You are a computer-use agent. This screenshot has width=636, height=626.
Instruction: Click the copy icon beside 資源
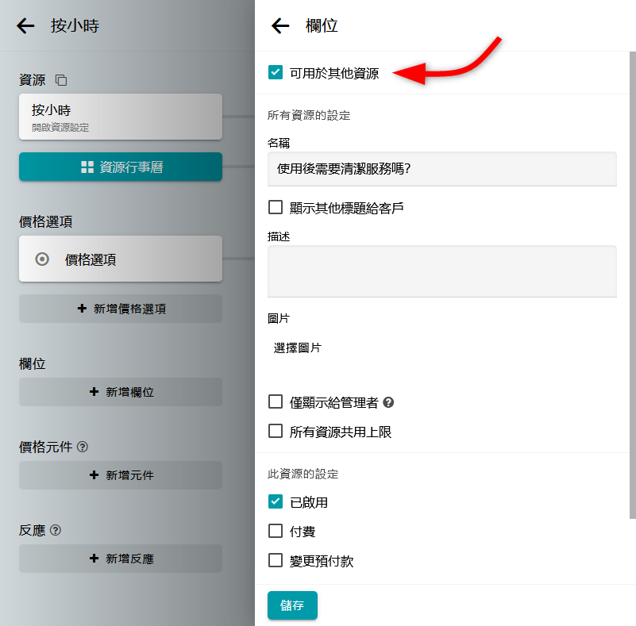(x=61, y=80)
